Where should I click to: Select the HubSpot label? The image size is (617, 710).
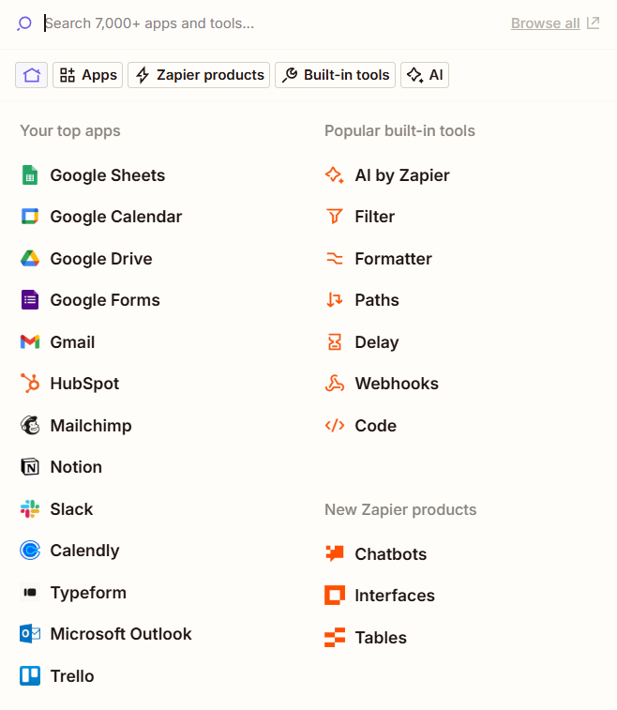coord(84,383)
